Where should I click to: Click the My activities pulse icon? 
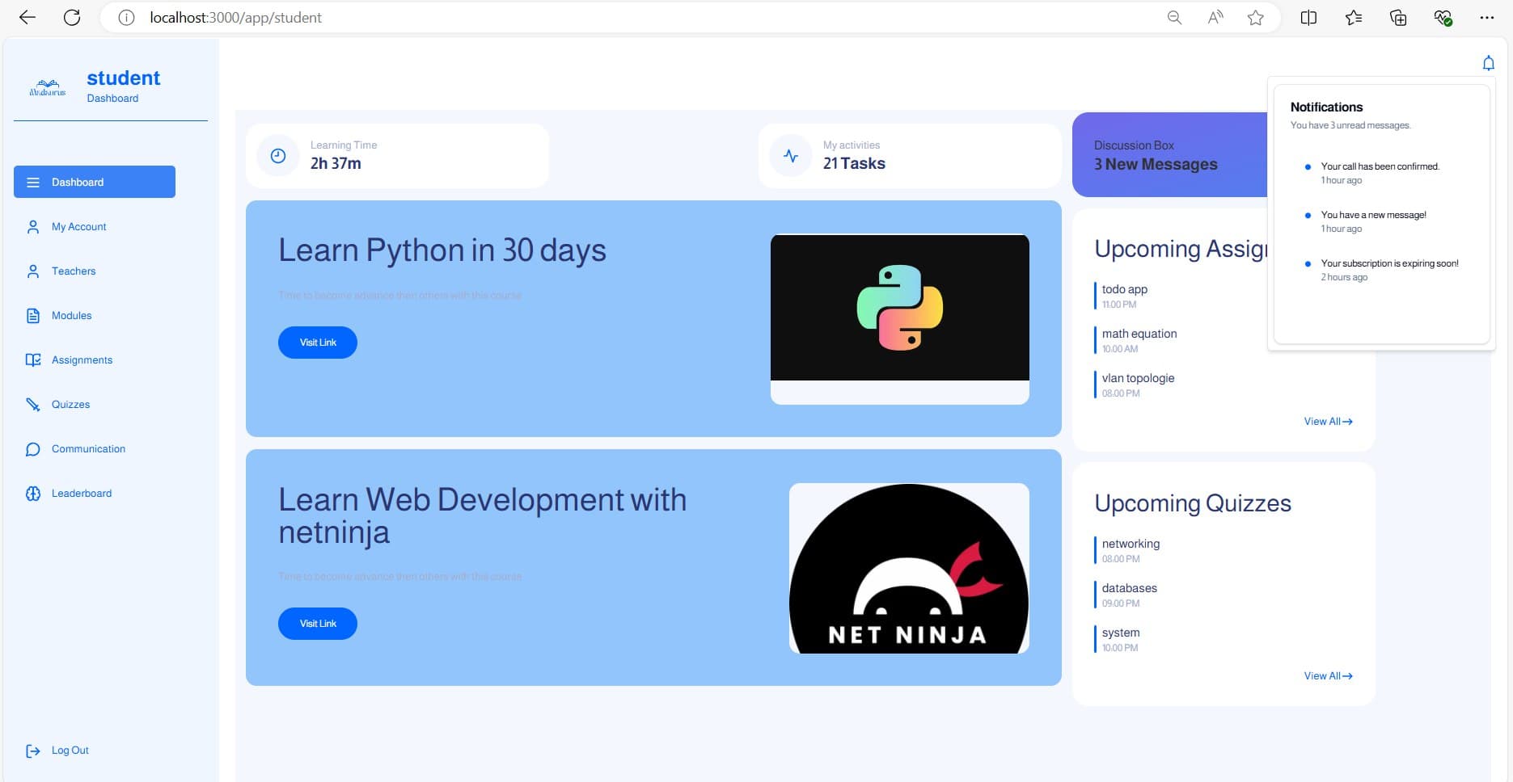point(791,156)
